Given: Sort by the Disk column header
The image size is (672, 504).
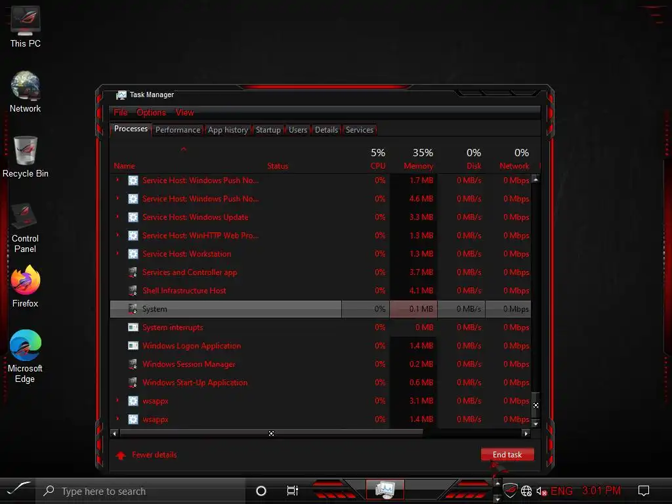Looking at the screenshot, I should pyautogui.click(x=474, y=166).
